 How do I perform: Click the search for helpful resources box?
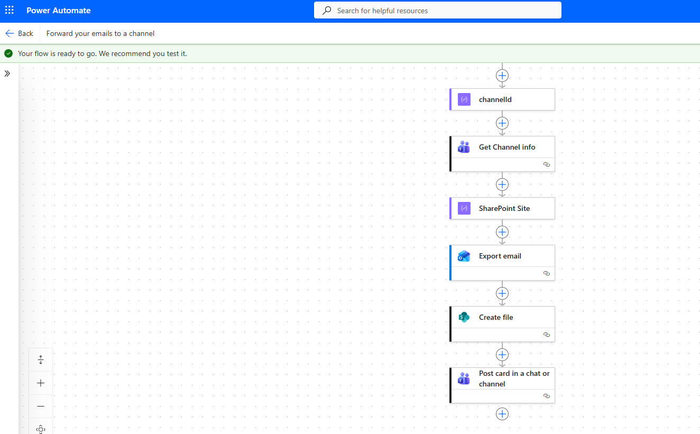pyautogui.click(x=437, y=11)
